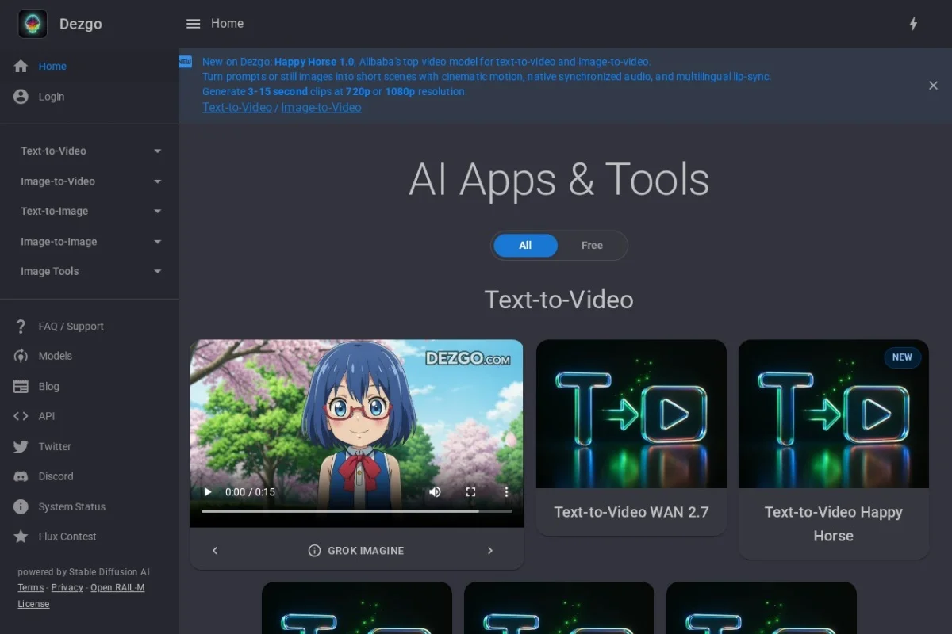The image size is (952, 634).
Task: Open FAQ / Support page
Action: point(90,327)
